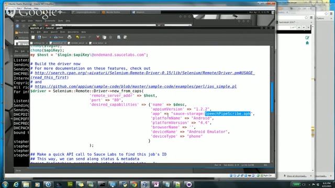Click the Find icon in gedit toolbar
Image resolution: width=335 pixels, height=188 pixels.
[x=119, y=37]
